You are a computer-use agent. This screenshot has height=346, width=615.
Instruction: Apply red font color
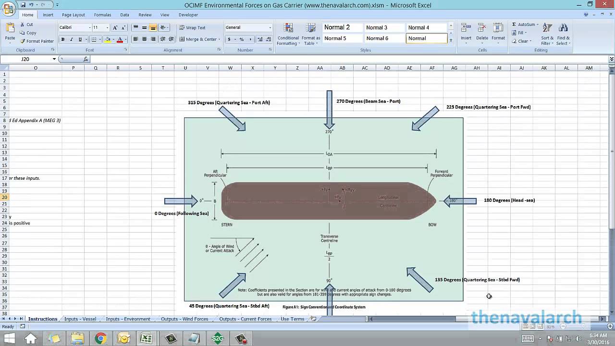[120, 39]
